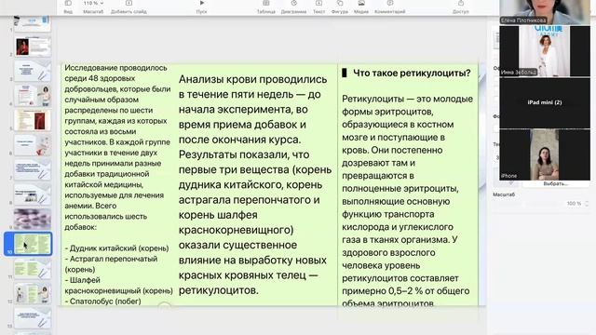Click text block 'Анализы крови проводились'
Image resolution: width=596 pixels, height=335 pixels.
[252, 79]
